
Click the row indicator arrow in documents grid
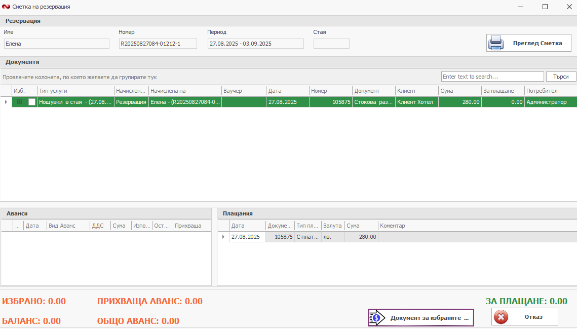tap(6, 102)
